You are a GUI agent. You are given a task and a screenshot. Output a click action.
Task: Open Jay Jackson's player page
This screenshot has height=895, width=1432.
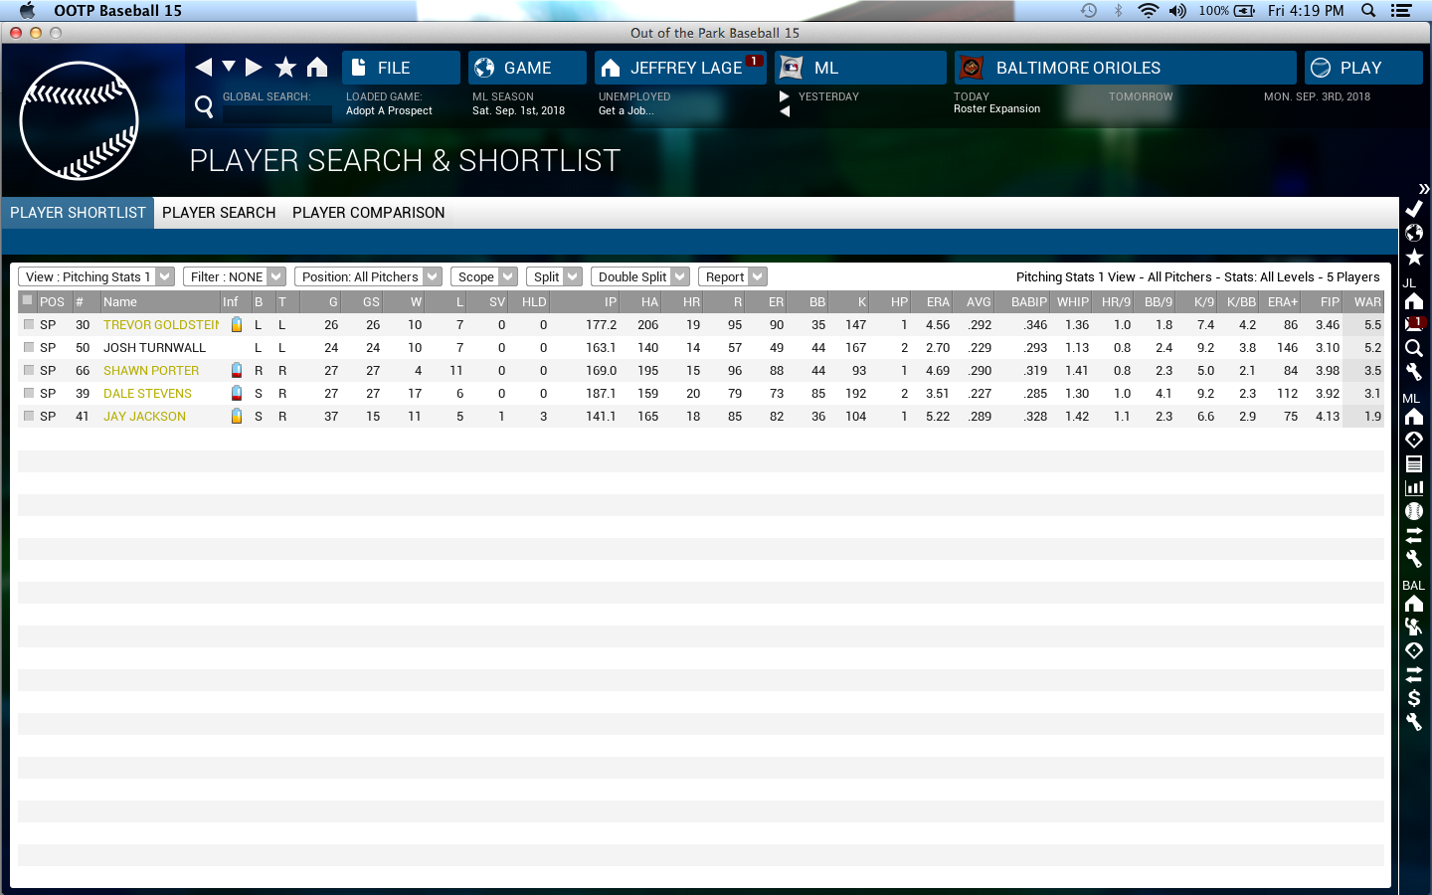pos(144,416)
